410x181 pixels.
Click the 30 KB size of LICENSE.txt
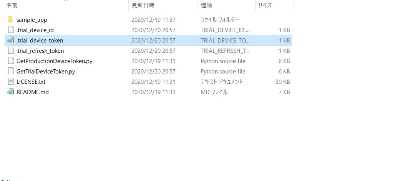tap(283, 82)
